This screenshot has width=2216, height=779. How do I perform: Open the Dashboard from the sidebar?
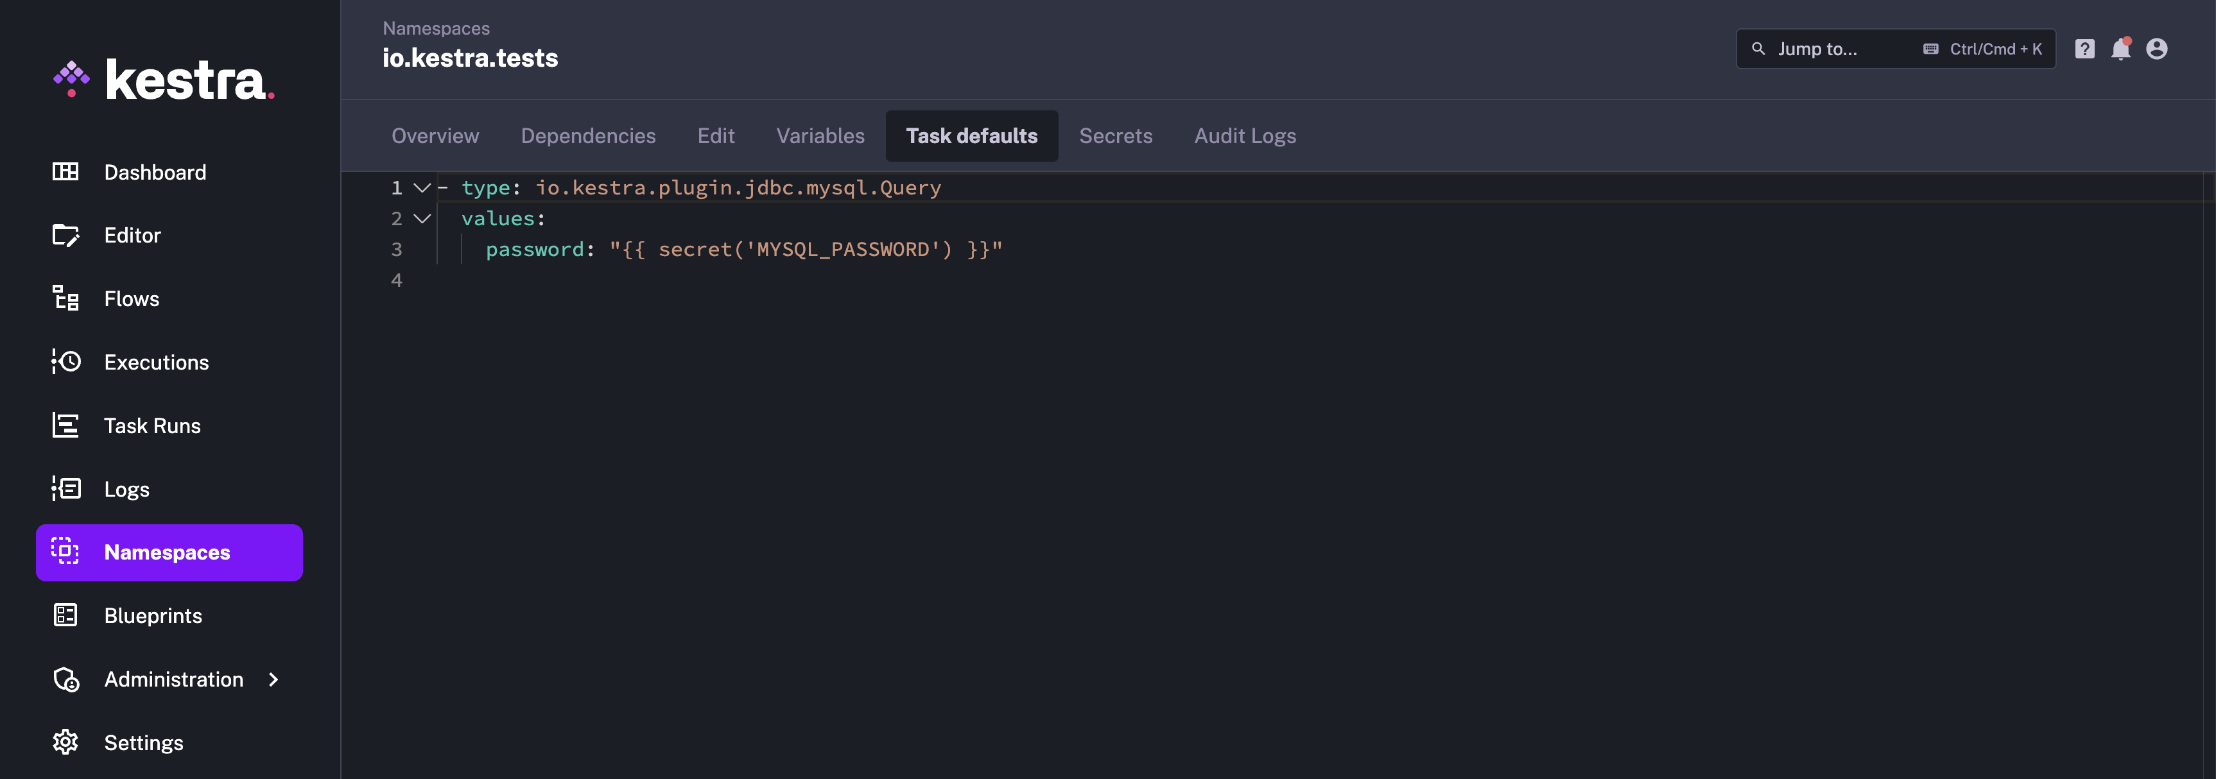(155, 172)
